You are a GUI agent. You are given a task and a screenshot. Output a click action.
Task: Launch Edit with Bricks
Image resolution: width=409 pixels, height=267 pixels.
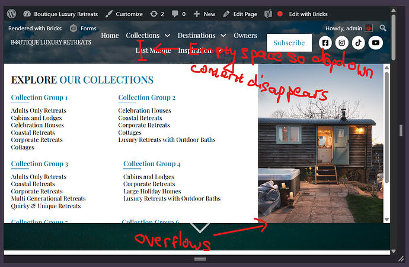click(308, 14)
